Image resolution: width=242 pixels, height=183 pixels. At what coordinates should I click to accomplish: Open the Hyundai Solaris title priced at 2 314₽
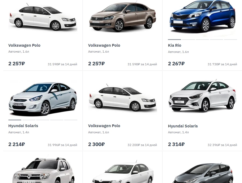click(183, 126)
